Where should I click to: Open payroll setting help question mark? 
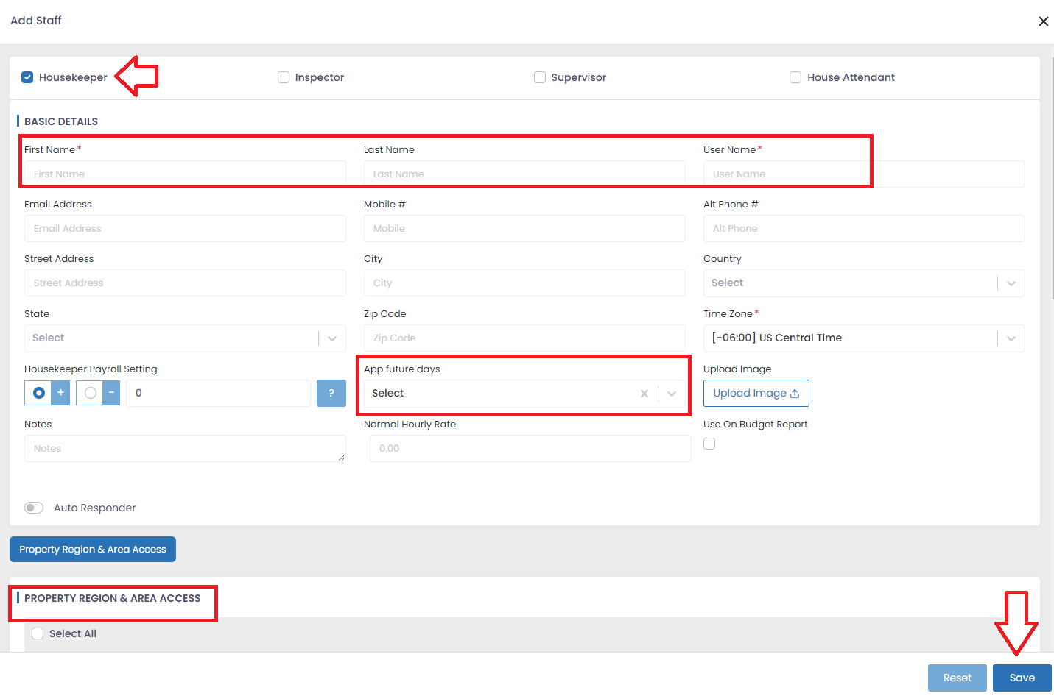[331, 393]
